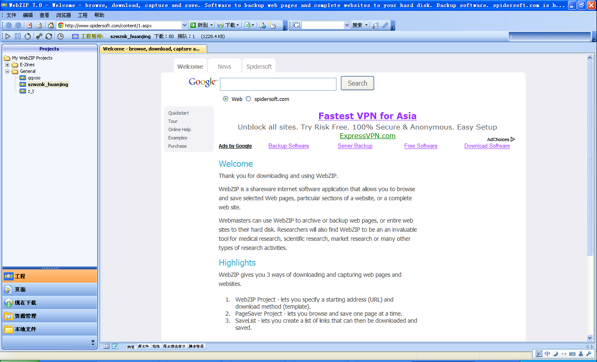Open the URL address bar dropdown
Viewport: 597px width, 362px height.
(184, 25)
